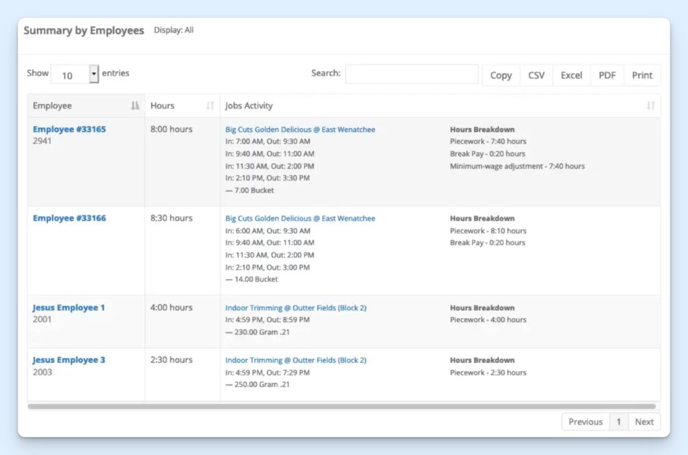This screenshot has height=455, width=688.
Task: Export the summary as CSV
Action: click(x=536, y=75)
